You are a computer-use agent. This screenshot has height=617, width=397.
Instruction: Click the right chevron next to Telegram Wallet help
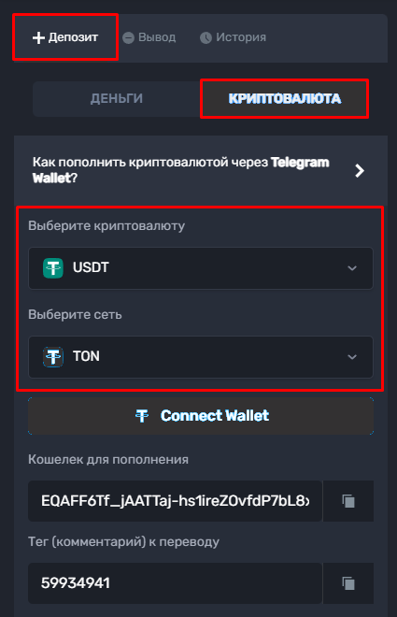(360, 171)
